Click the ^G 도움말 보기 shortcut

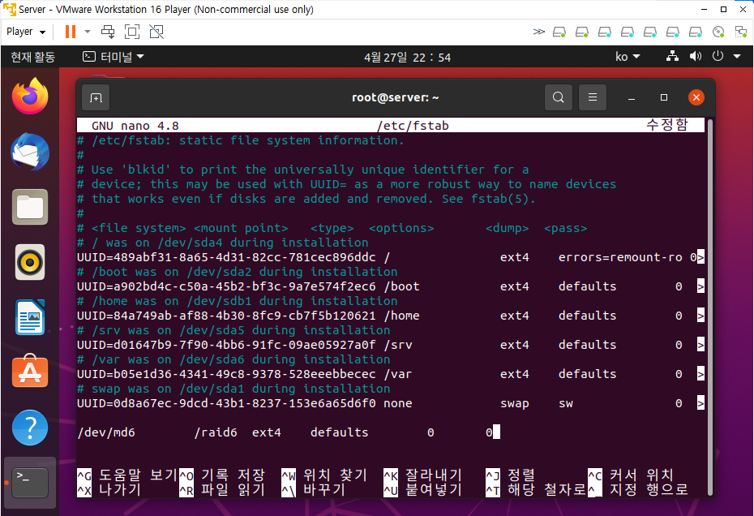(x=127, y=475)
